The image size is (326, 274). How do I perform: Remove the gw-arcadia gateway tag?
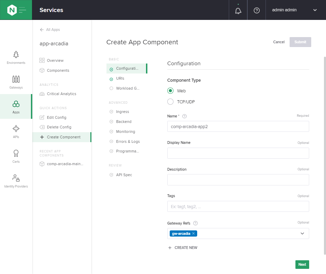193,233
